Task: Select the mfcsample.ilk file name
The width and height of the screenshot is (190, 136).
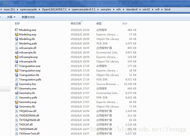Action: pyautogui.click(x=28, y=52)
